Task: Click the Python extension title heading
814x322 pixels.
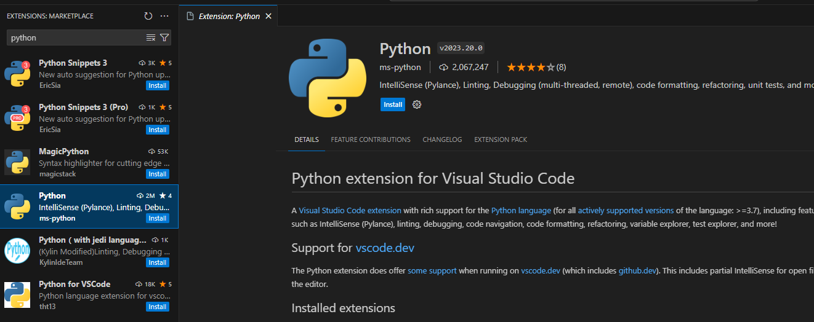Action: point(405,49)
